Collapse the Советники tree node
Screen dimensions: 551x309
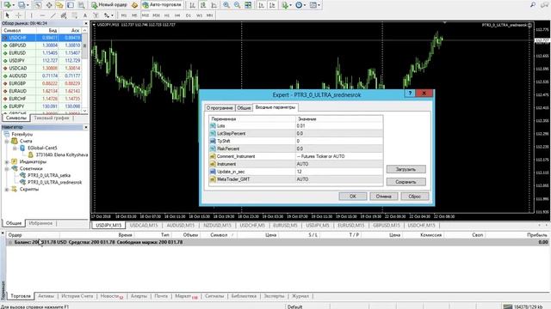pyautogui.click(x=7, y=169)
